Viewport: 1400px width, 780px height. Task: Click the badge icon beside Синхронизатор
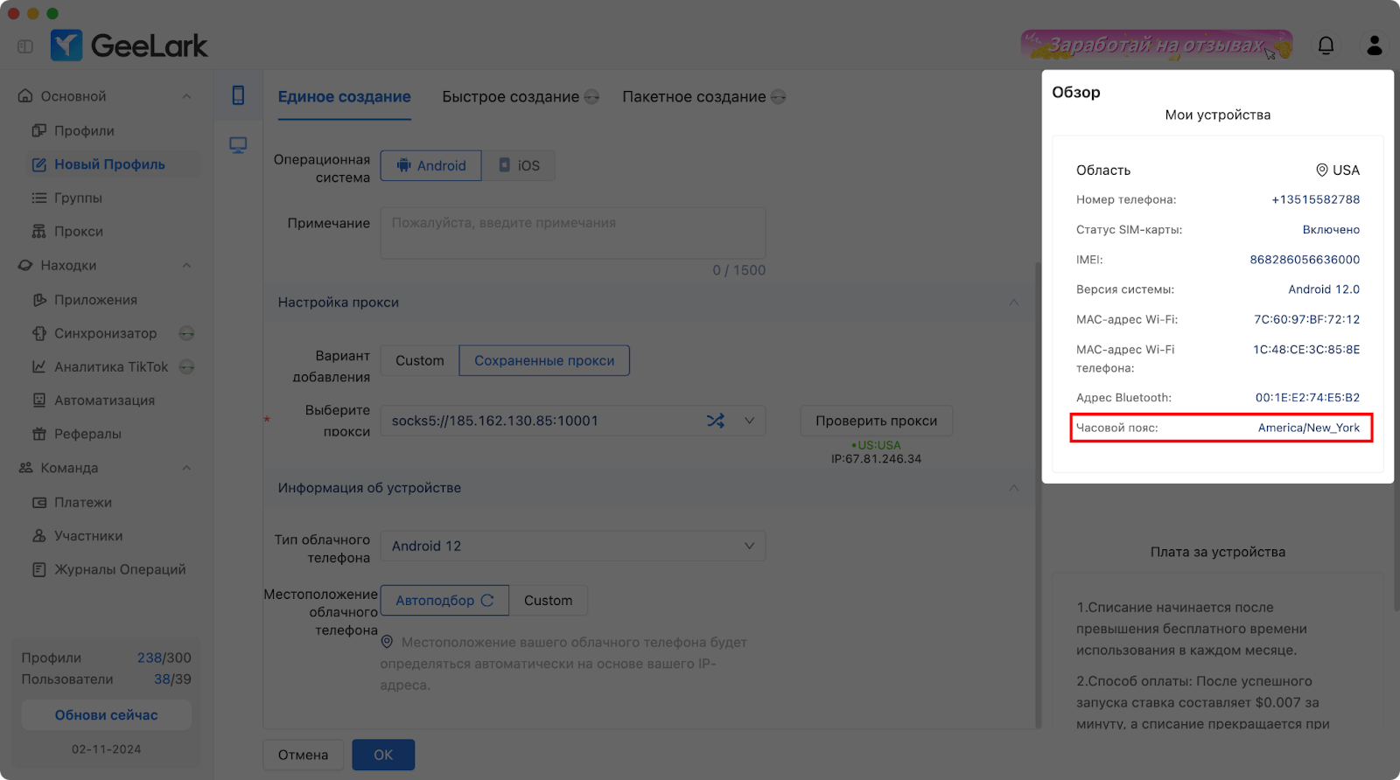[186, 333]
